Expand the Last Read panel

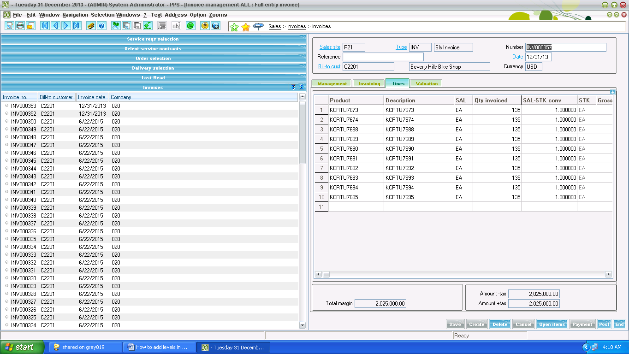(x=153, y=78)
